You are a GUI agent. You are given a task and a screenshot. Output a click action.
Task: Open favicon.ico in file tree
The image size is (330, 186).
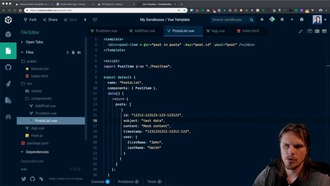pyautogui.click(x=40, y=69)
